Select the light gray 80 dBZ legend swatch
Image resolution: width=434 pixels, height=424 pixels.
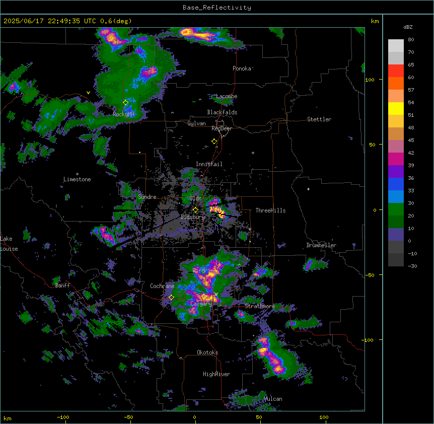[x=396, y=46]
